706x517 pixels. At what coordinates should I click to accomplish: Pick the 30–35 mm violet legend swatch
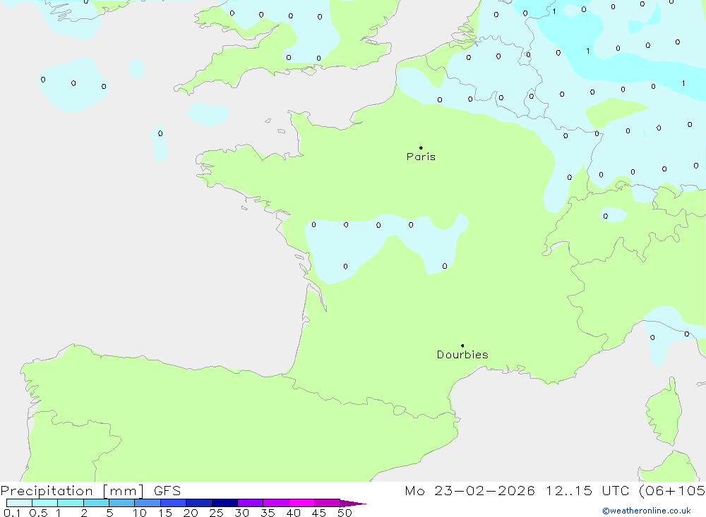(250, 503)
